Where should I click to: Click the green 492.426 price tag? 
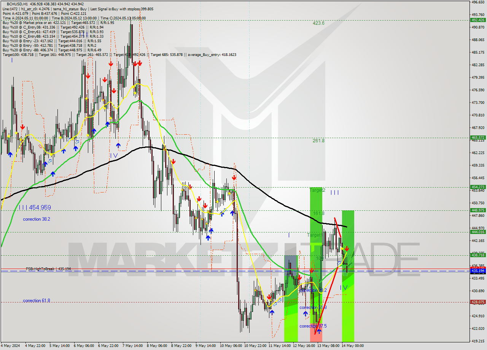coord(478,20)
